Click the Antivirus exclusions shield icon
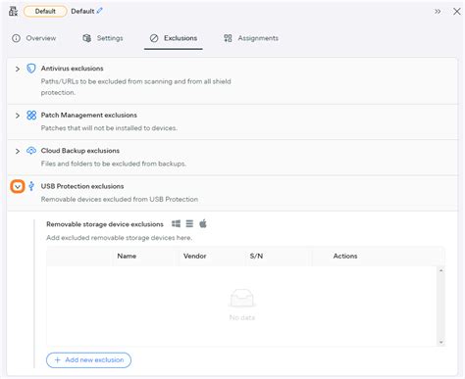Screen dimensions: 465x379 click(x=31, y=69)
